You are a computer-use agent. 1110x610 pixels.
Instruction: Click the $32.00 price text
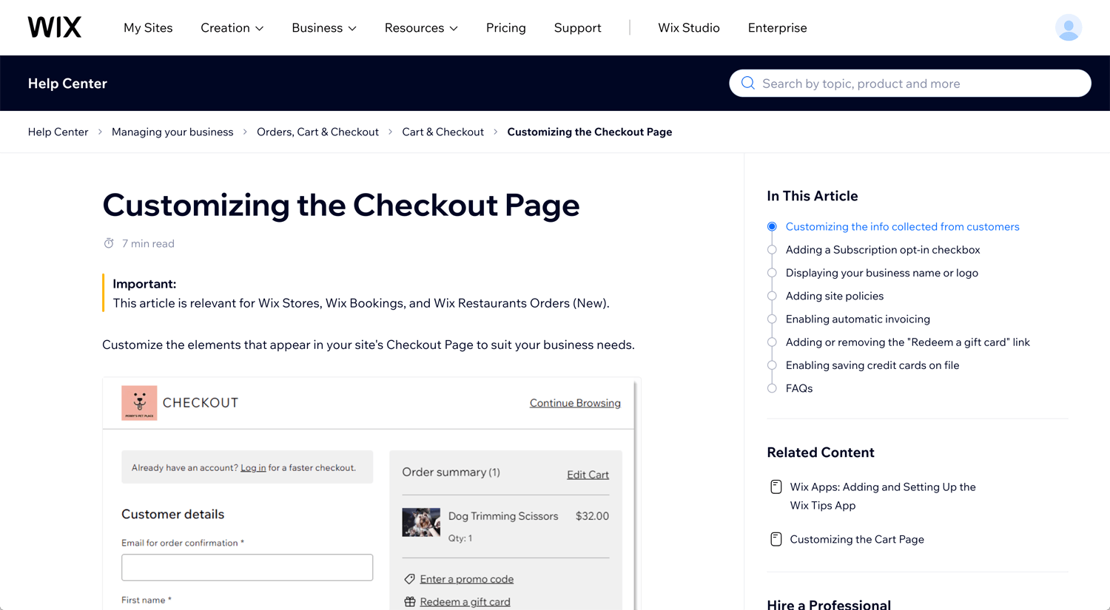tap(592, 516)
